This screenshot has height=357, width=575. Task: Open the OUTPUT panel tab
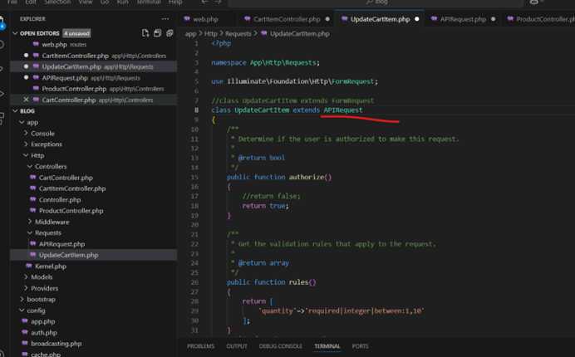(x=237, y=346)
